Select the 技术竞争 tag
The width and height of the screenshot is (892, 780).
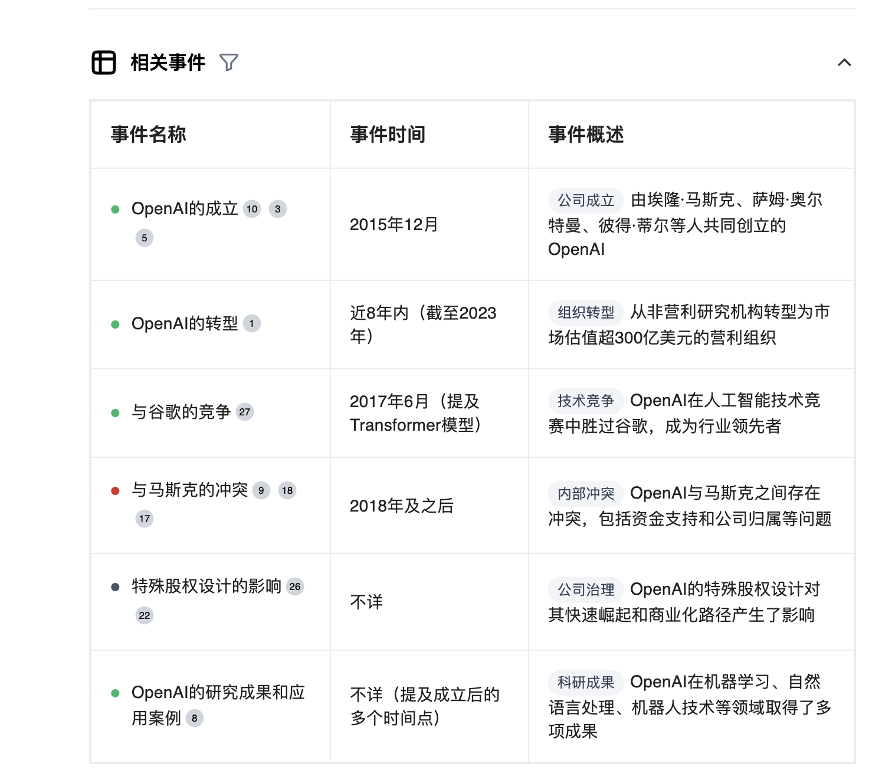click(x=586, y=401)
